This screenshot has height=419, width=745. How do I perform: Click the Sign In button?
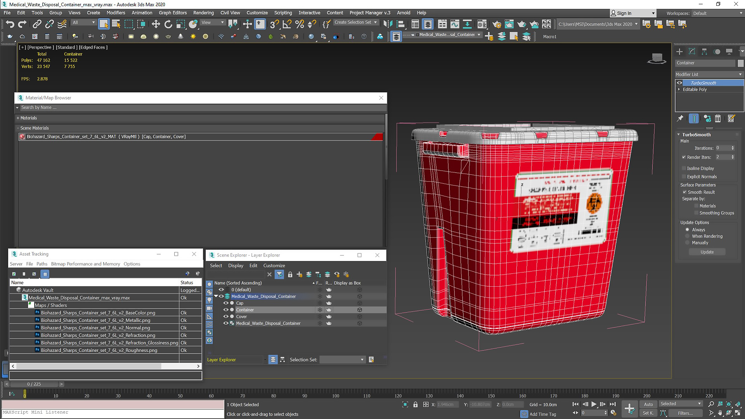(632, 13)
